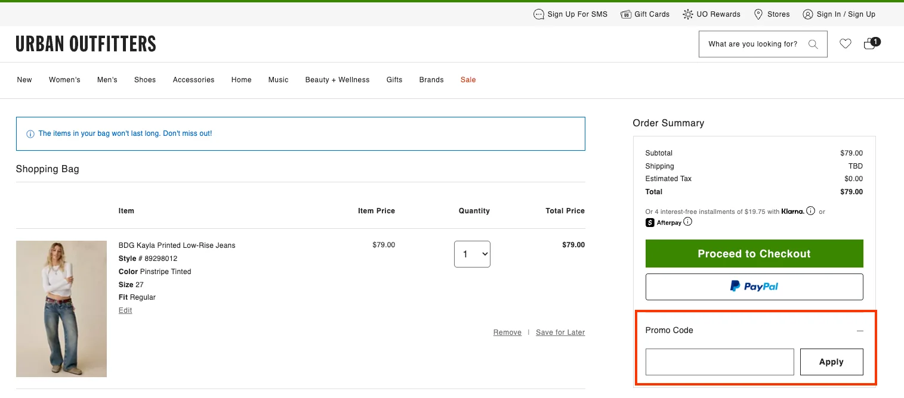
Task: Click the Gift Cards card icon
Action: [626, 14]
